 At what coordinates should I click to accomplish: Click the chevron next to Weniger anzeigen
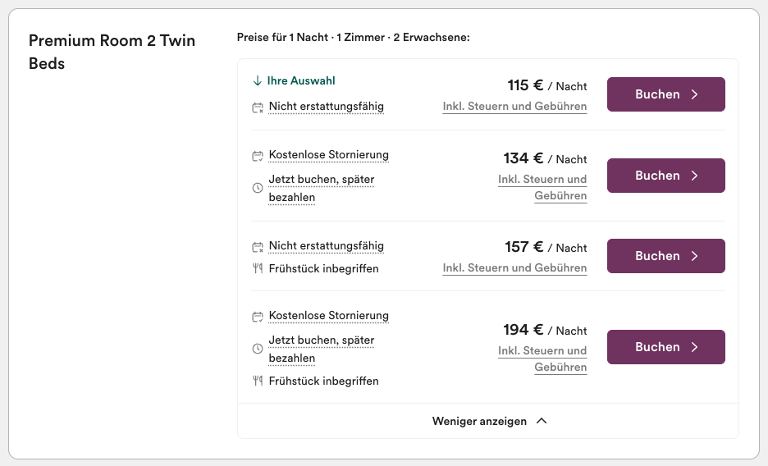542,421
